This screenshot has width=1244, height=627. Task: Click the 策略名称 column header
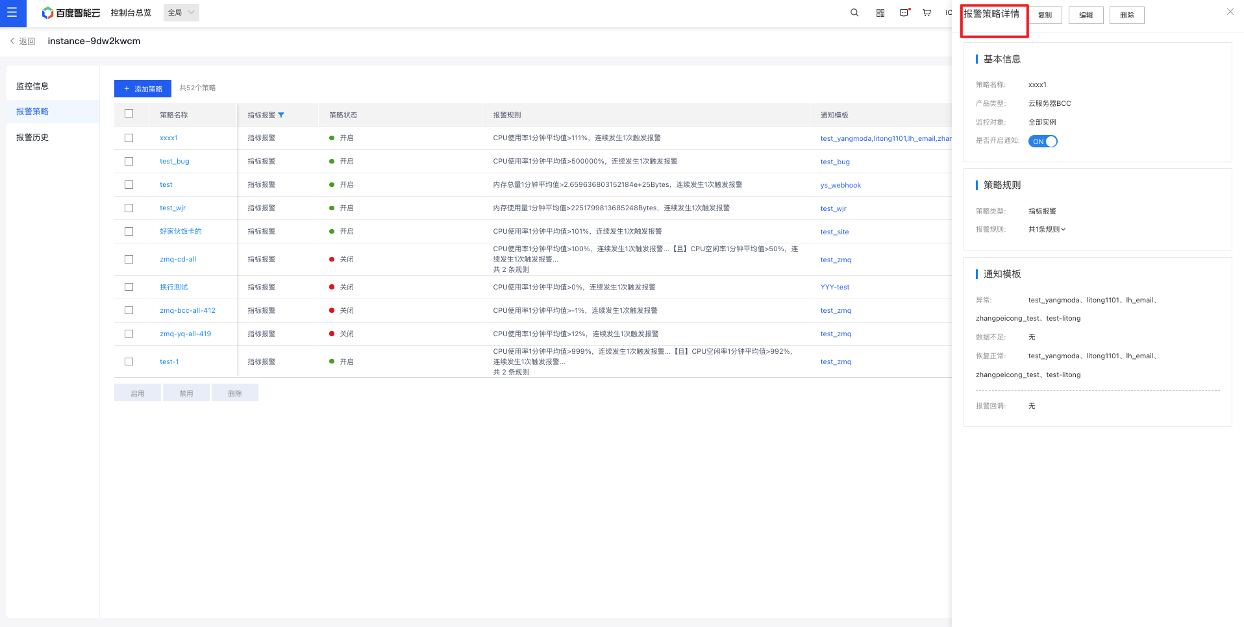pyautogui.click(x=174, y=115)
